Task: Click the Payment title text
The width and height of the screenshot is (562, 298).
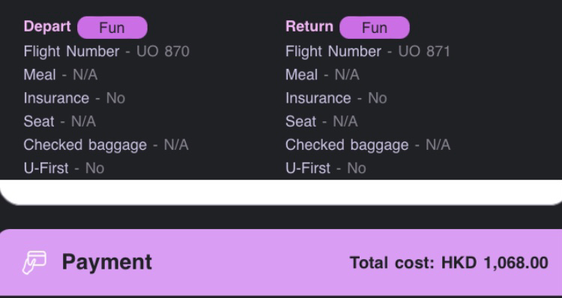Action: pos(107,263)
